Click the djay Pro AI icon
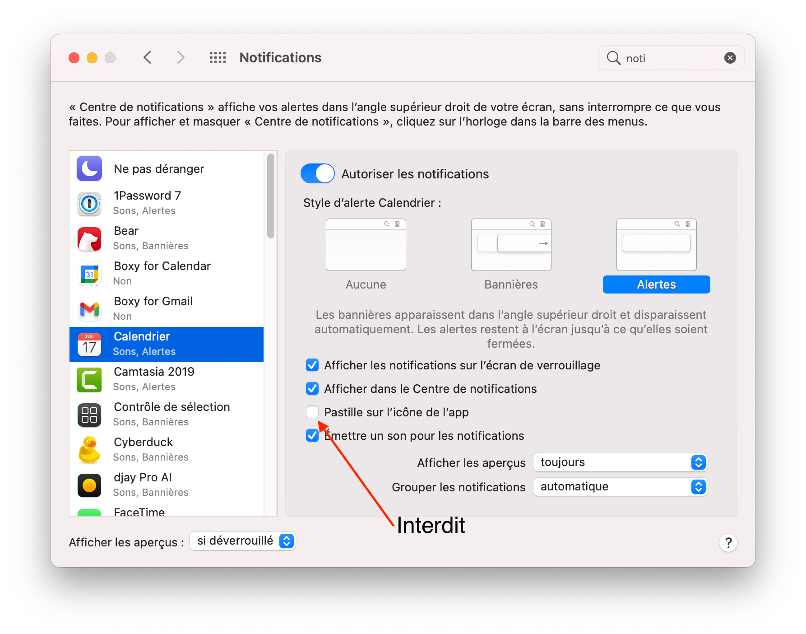This screenshot has height=634, width=806. [89, 485]
